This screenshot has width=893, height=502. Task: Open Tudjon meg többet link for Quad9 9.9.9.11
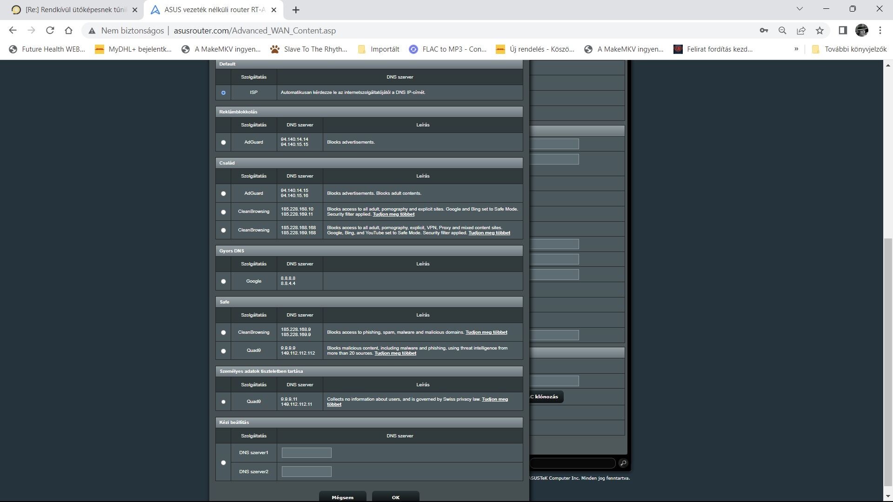coord(495,399)
